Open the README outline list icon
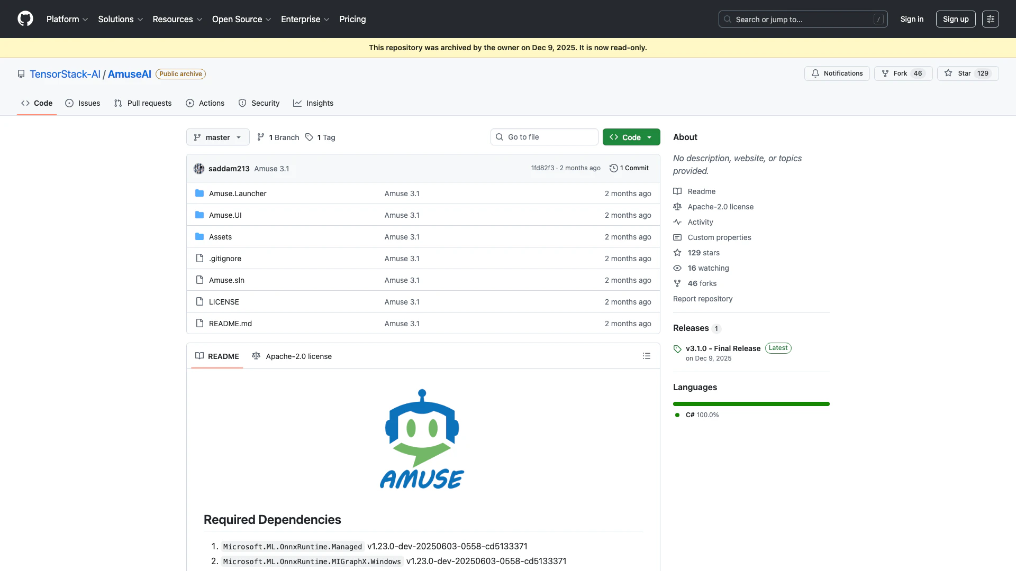The width and height of the screenshot is (1016, 571). (x=646, y=356)
